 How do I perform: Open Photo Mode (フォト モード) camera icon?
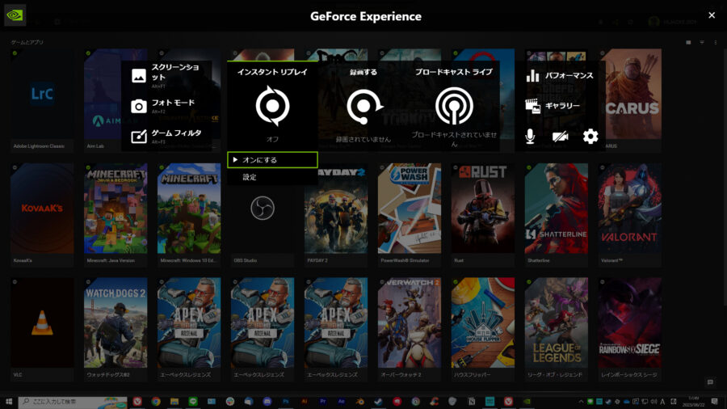139,106
